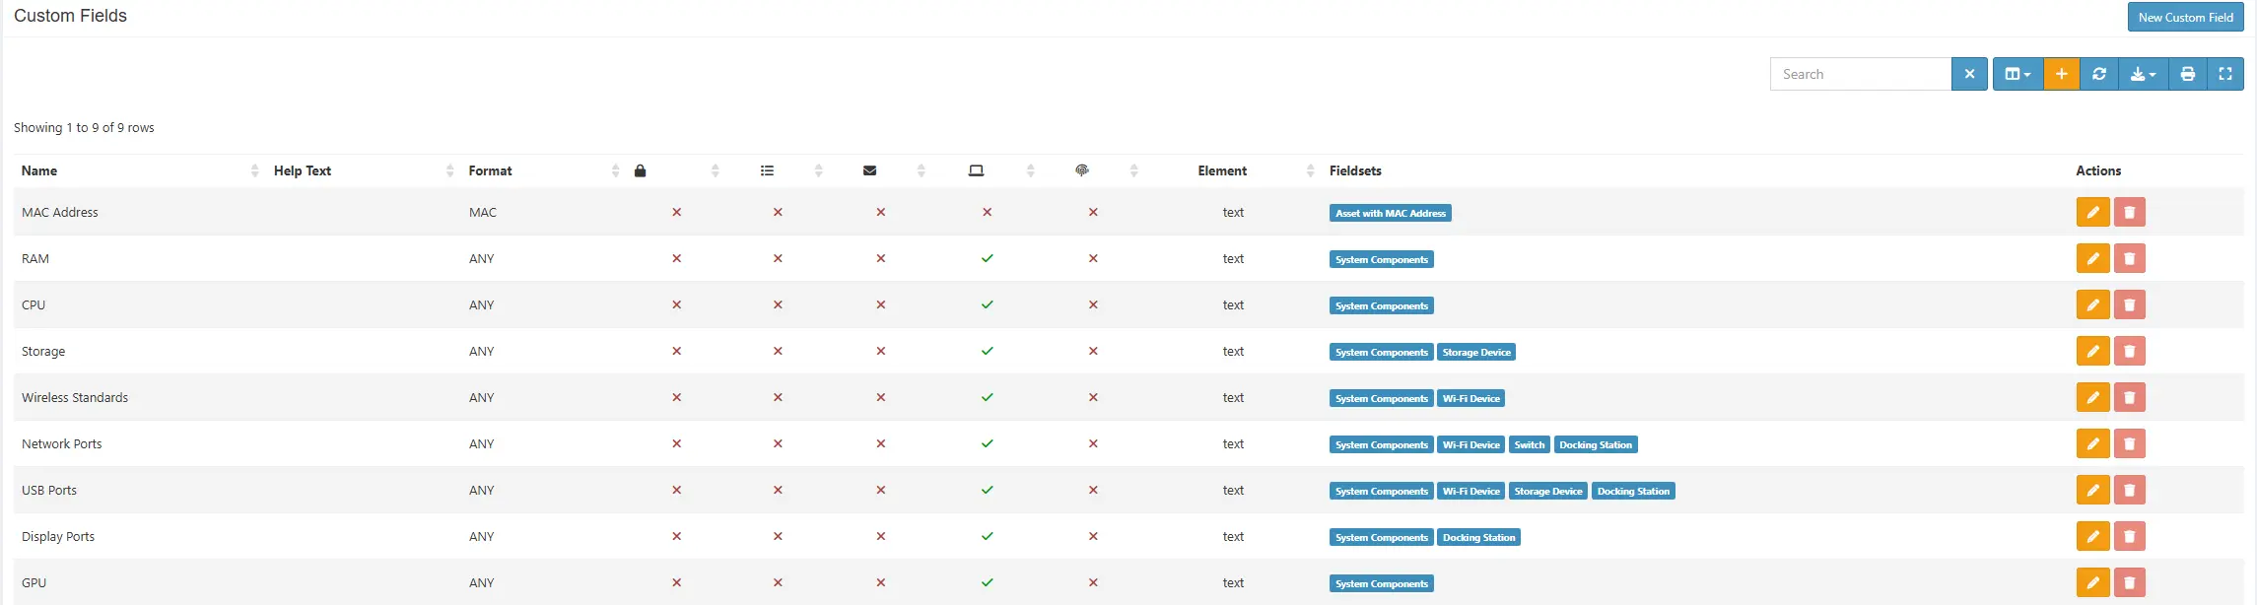Open the export data dropdown

click(2143, 74)
